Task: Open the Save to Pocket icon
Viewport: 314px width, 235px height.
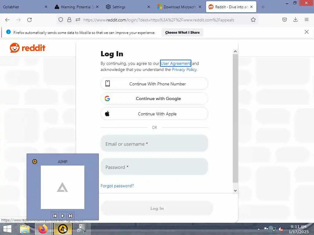Action: point(285,20)
